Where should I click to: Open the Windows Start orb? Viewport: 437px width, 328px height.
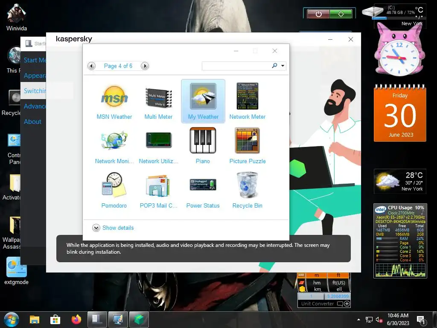point(12,319)
